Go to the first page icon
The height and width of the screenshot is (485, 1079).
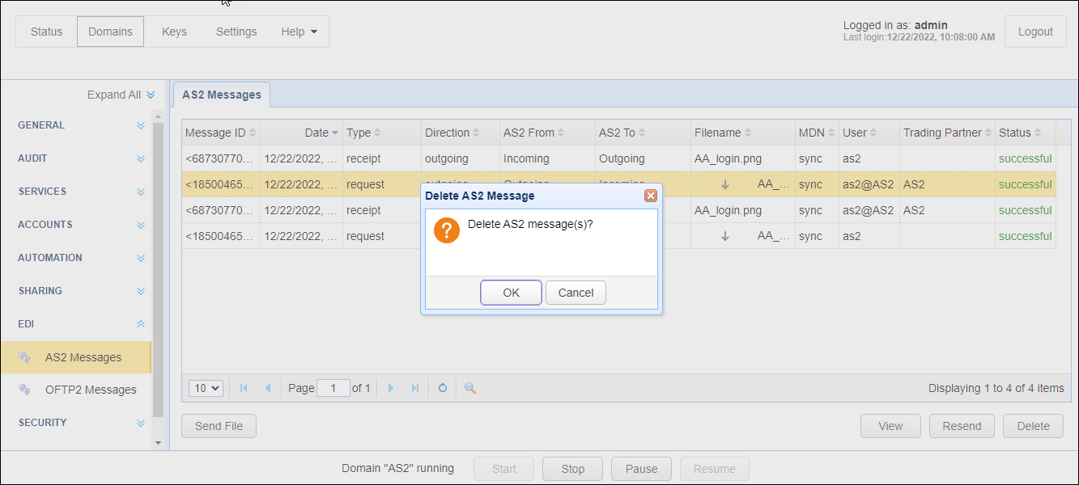tap(244, 388)
